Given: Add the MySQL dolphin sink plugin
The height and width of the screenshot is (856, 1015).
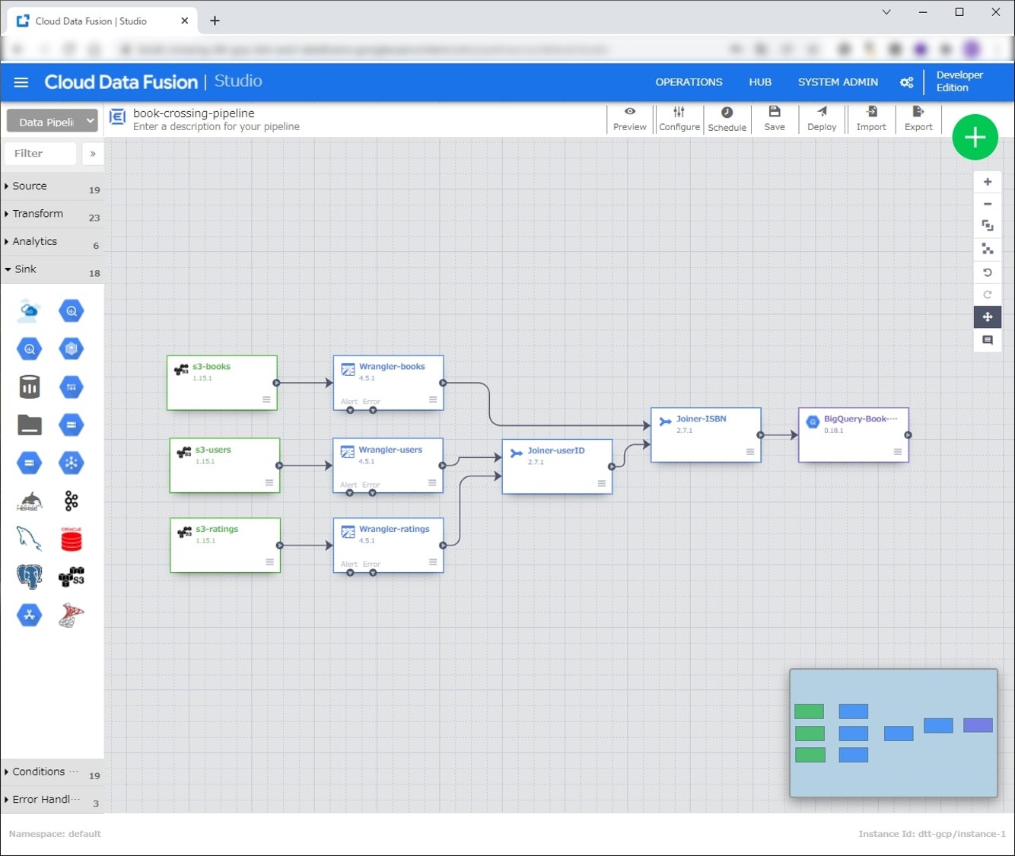Looking at the screenshot, I should pyautogui.click(x=30, y=539).
